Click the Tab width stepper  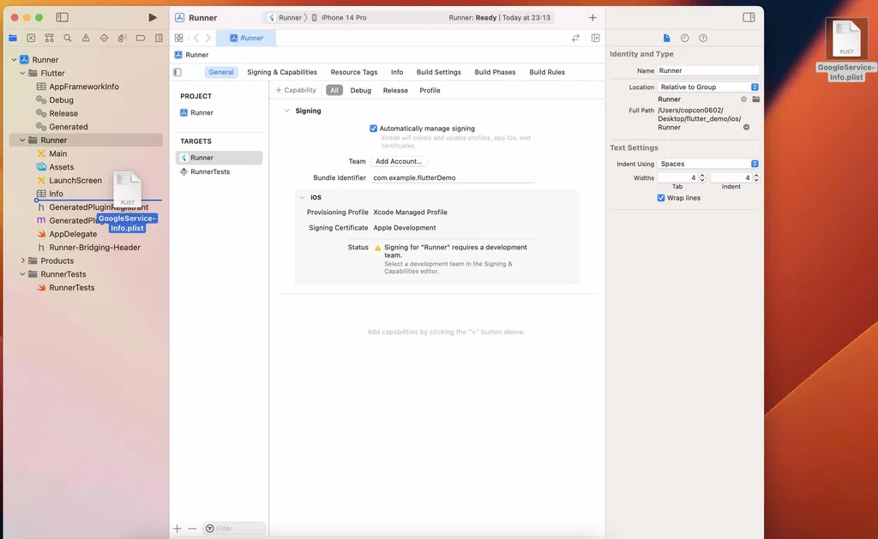point(702,178)
